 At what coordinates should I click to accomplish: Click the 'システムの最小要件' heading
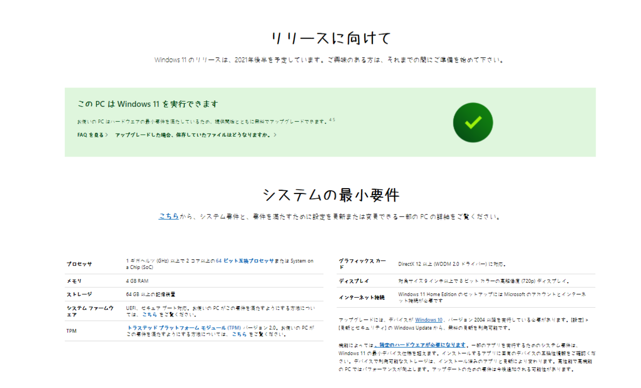pos(331,195)
